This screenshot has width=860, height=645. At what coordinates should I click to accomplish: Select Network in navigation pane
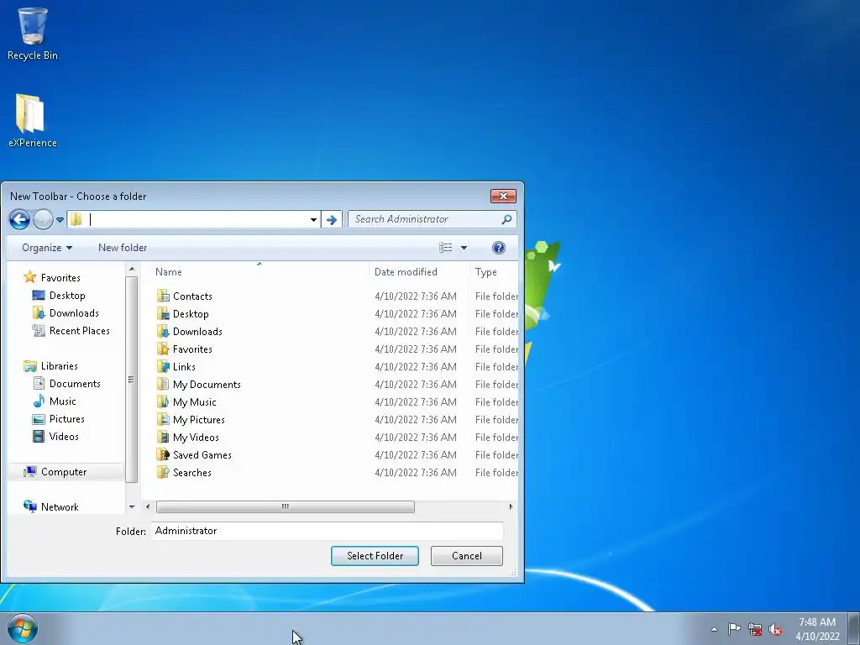[x=51, y=506]
